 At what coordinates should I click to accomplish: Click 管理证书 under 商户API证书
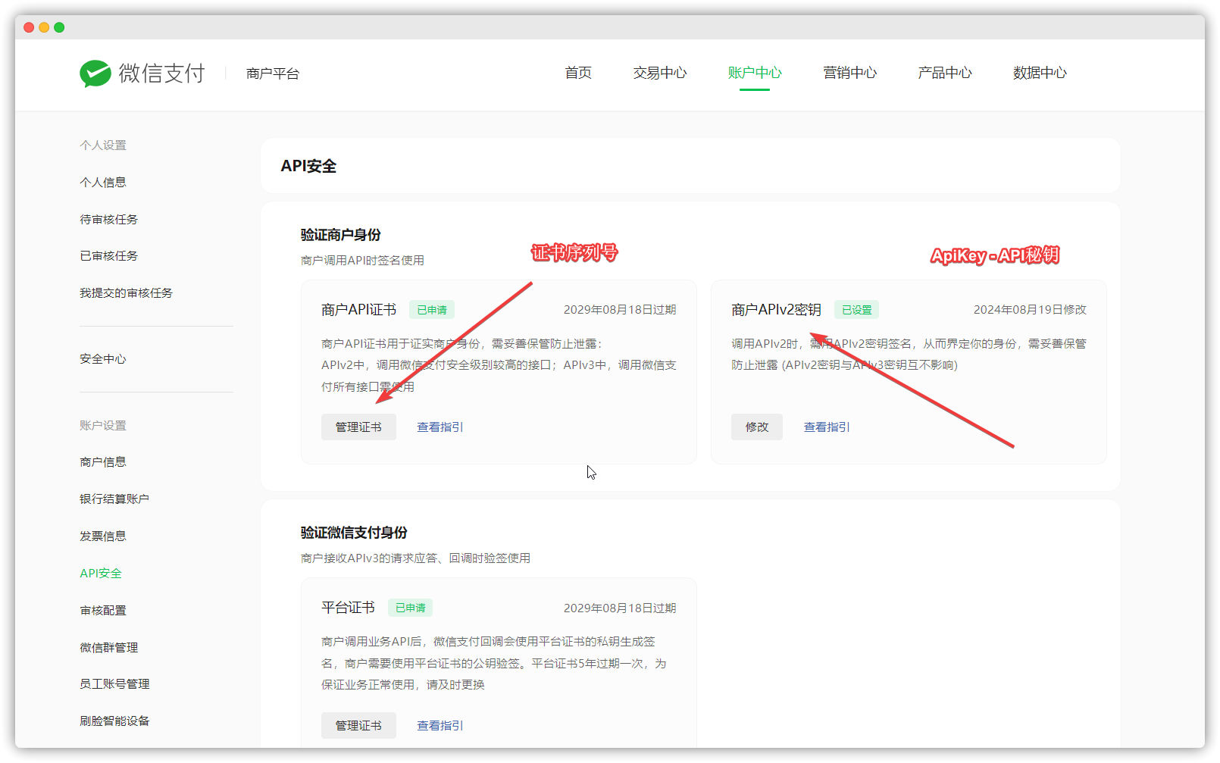(x=358, y=427)
